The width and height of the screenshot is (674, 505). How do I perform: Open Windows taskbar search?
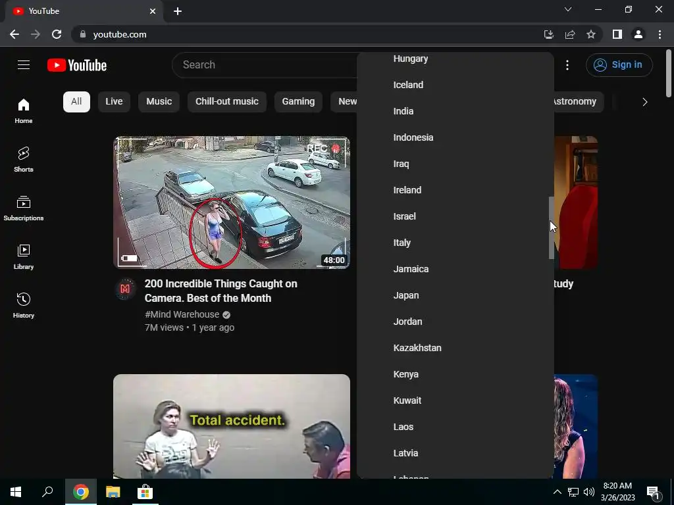tap(47, 492)
